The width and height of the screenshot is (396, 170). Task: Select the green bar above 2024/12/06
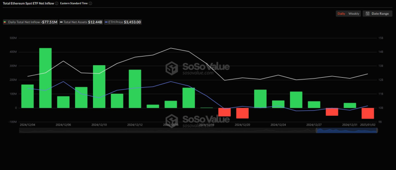(63, 102)
